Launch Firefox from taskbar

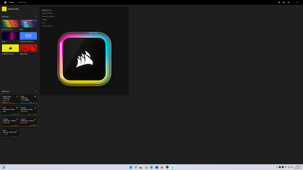coord(162,167)
